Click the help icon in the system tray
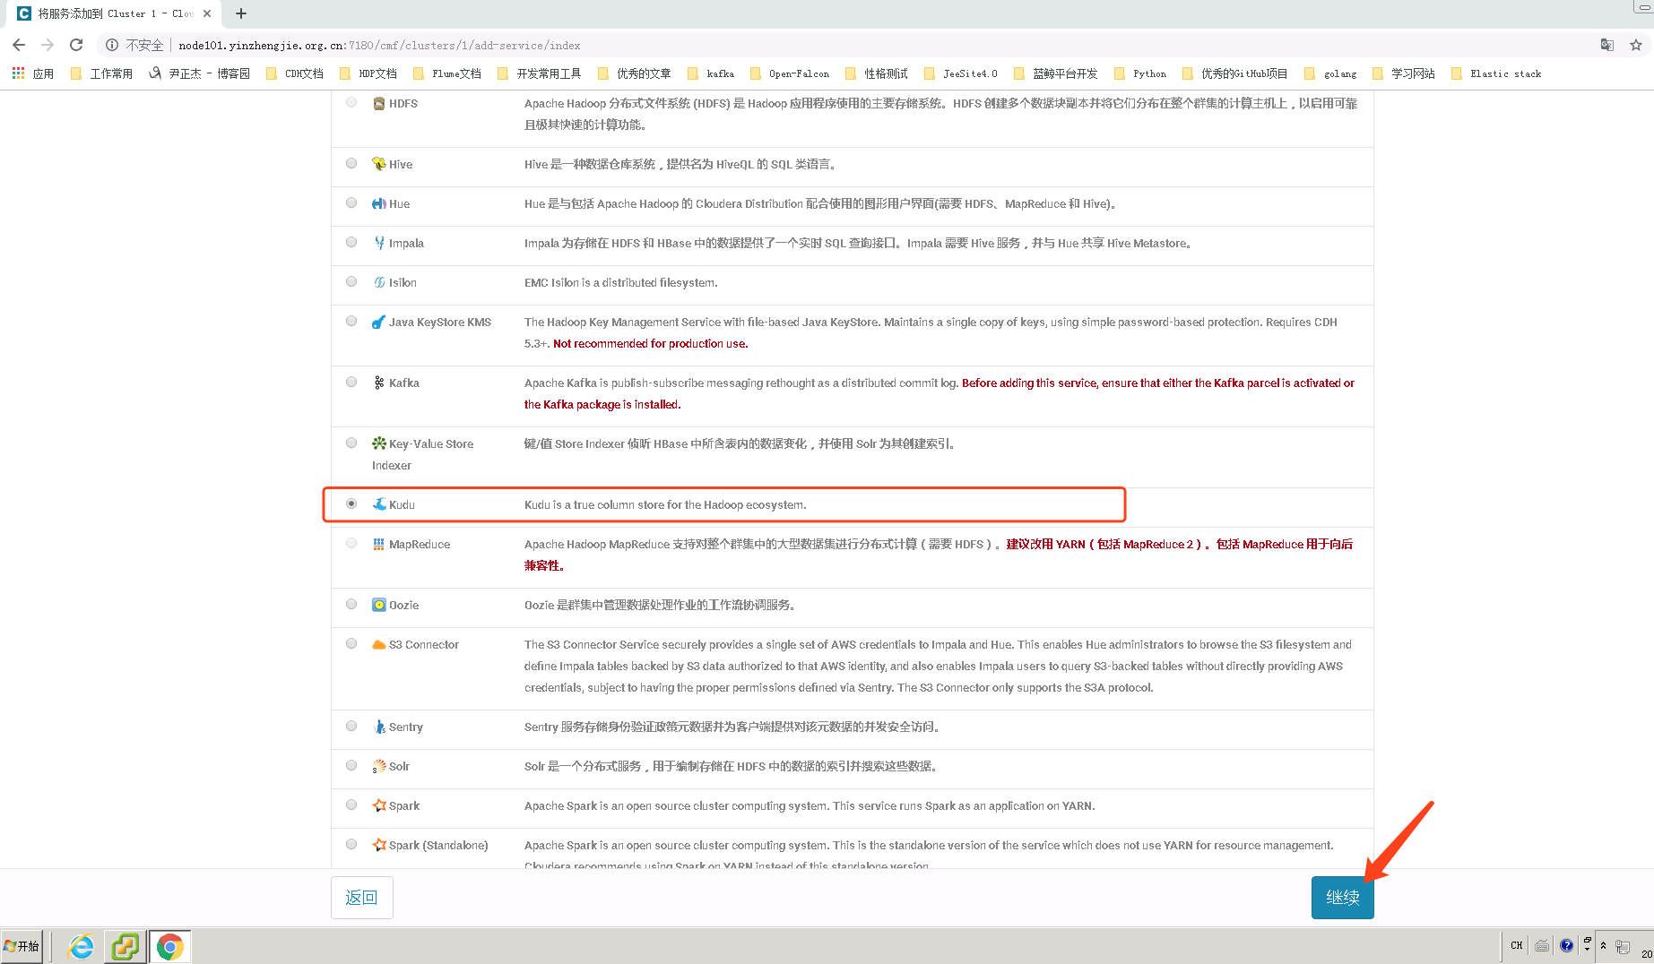The height and width of the screenshot is (964, 1654). pos(1566,945)
